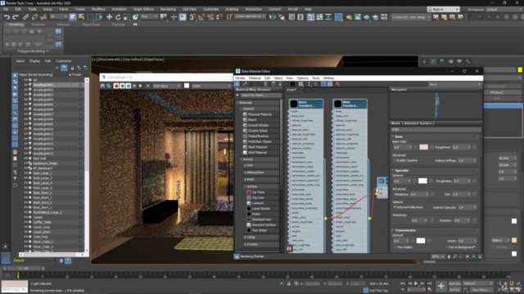Click the Base Color swatch
The image size is (524, 294).
click(423, 147)
